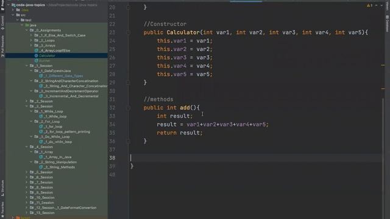390x219 pixels.
Task: Expand the _1_If_Else_And_Switch_Case folder
Action: click(31, 35)
